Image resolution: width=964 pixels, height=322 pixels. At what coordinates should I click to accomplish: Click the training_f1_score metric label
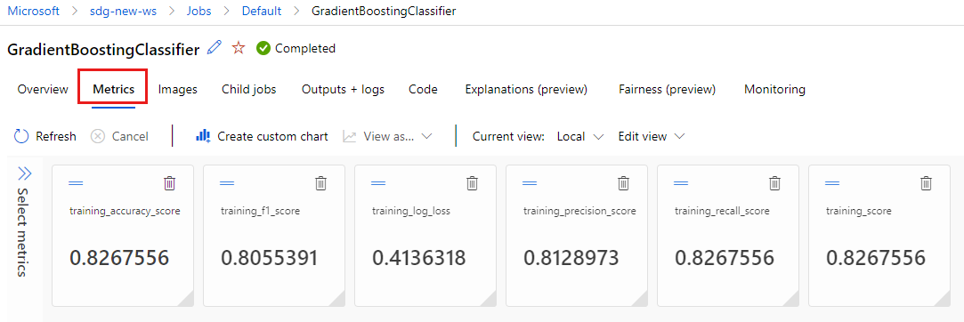click(260, 212)
